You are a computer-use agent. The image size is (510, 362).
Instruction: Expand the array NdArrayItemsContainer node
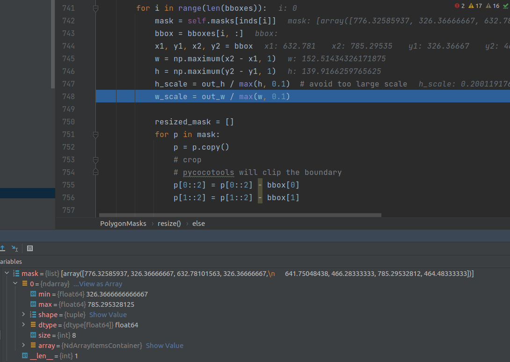(23, 345)
